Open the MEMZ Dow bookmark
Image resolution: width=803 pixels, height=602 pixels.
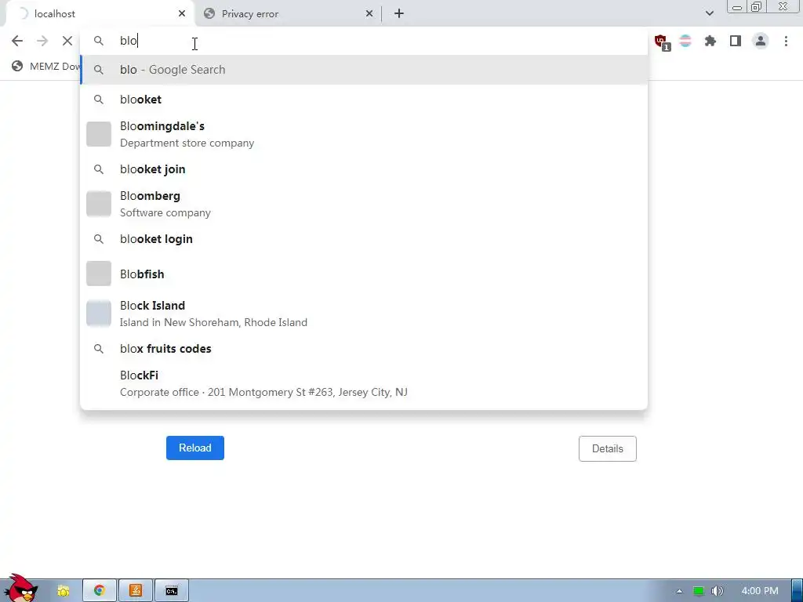46,66
